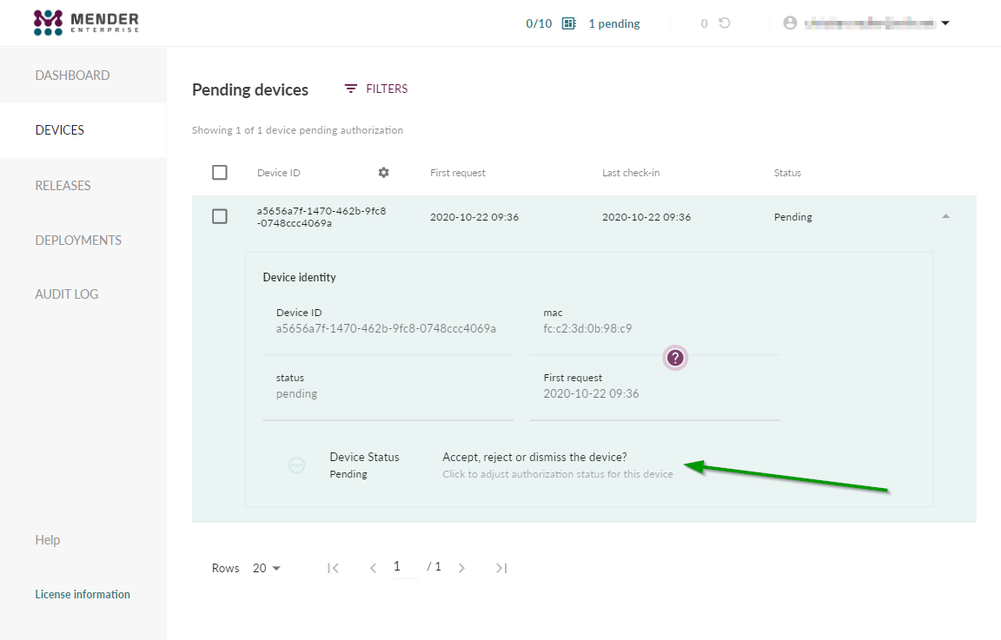Viewport: 1001px width, 640px height.
Task: Click the user account avatar icon
Action: coord(790,23)
